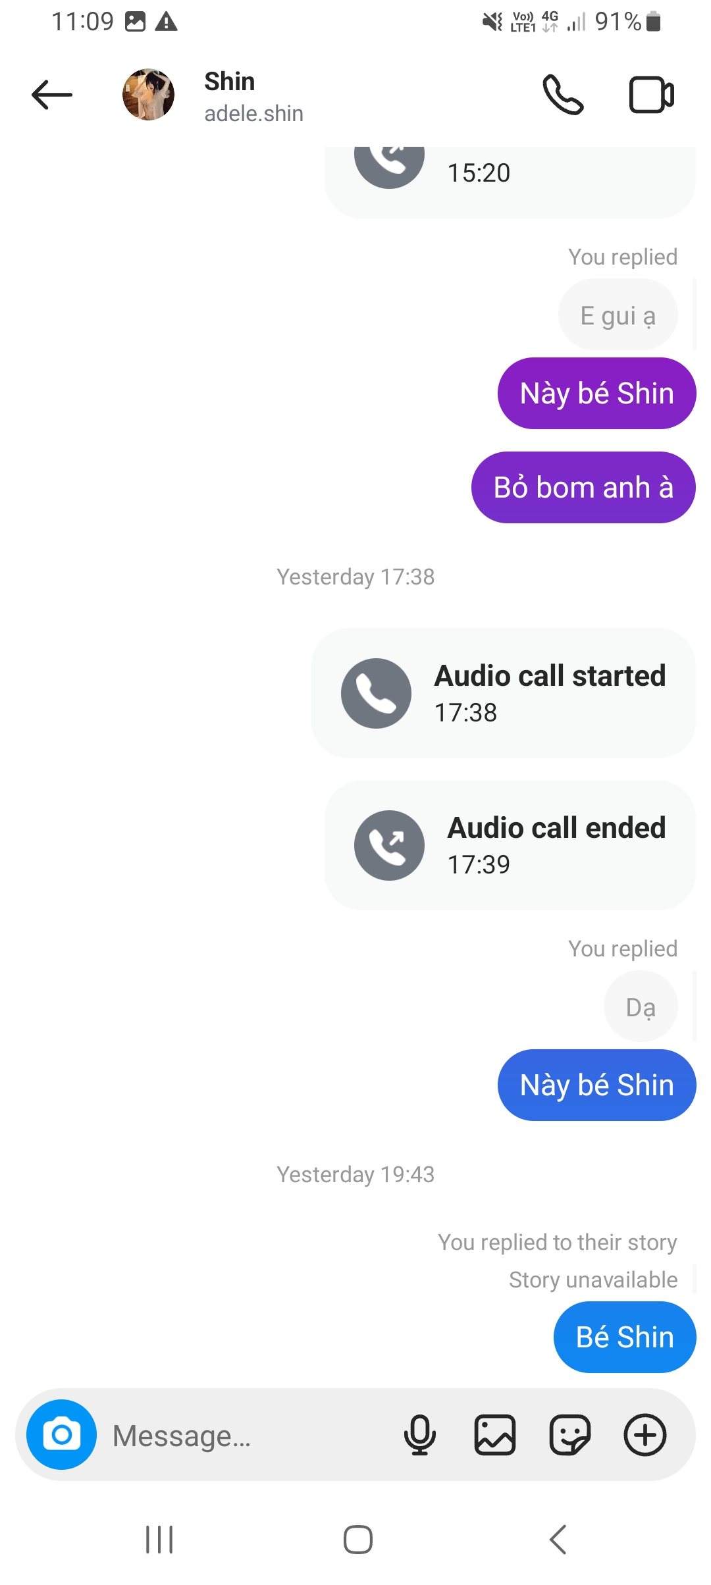
Task: Open the photo gallery picker icon
Action: click(x=495, y=1435)
